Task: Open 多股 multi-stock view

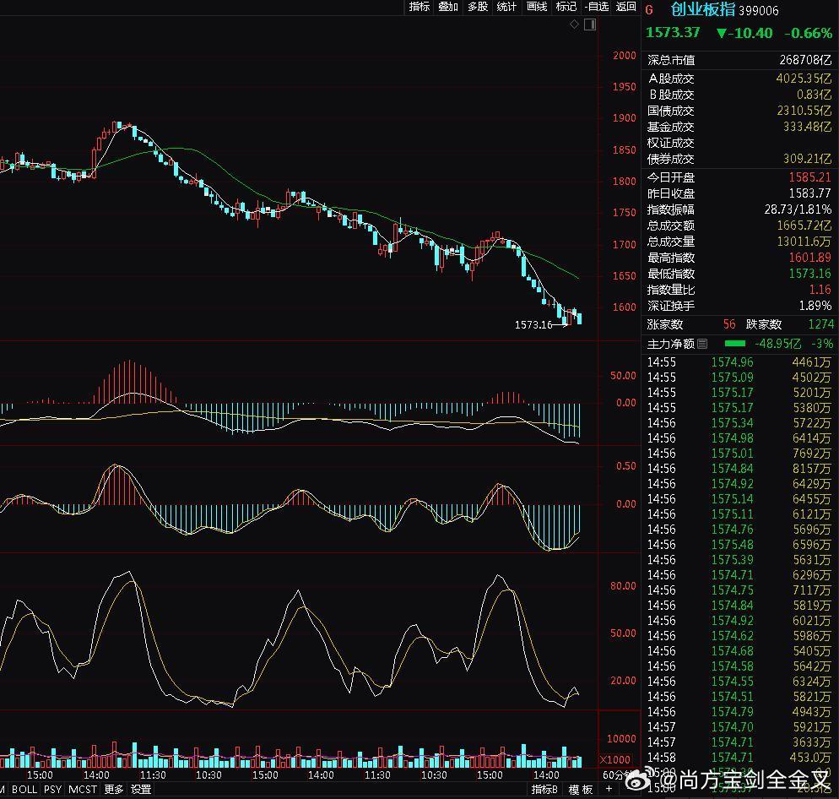Action: 478,7
